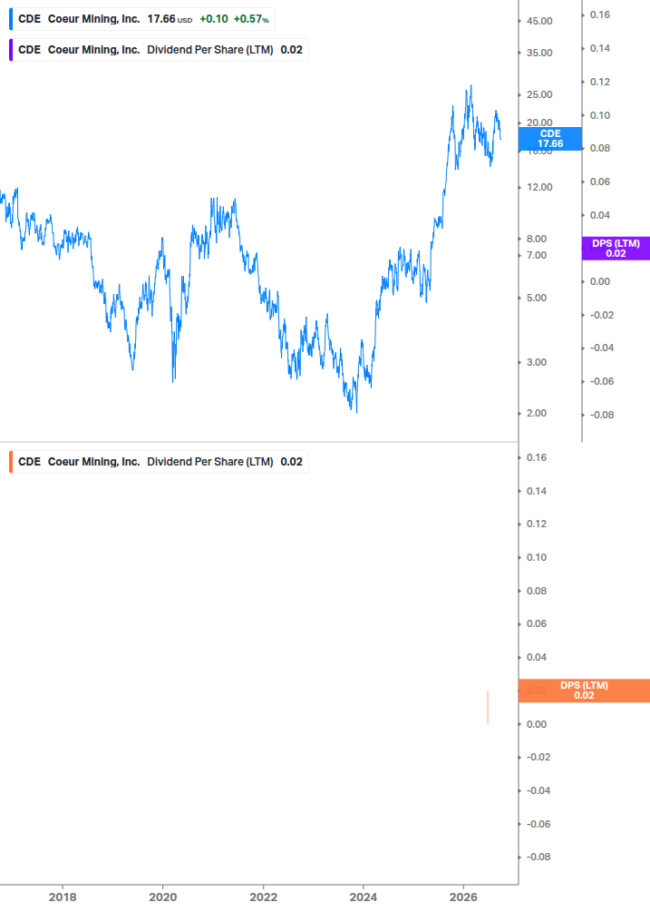Click the 7.00 price axis label
Viewport: 650px width, 912px height.
537,255
